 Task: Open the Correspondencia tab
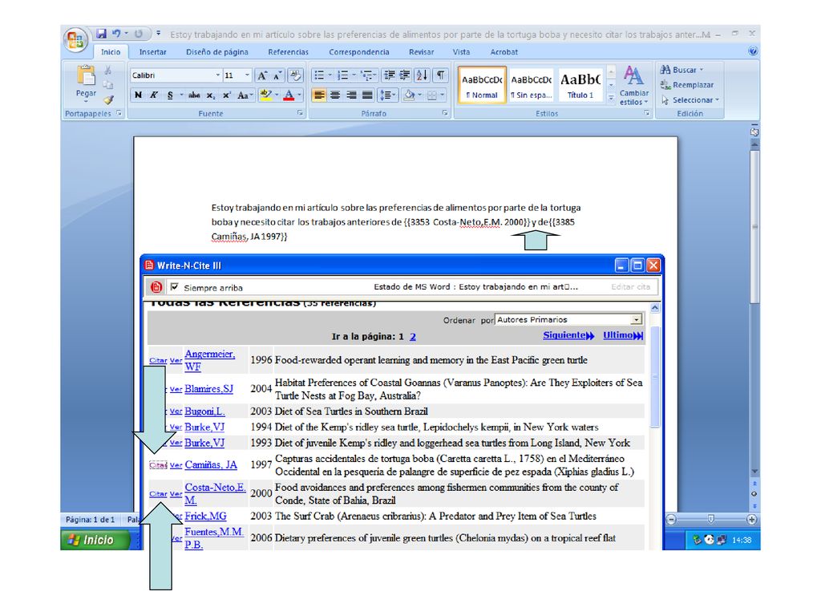(x=359, y=52)
